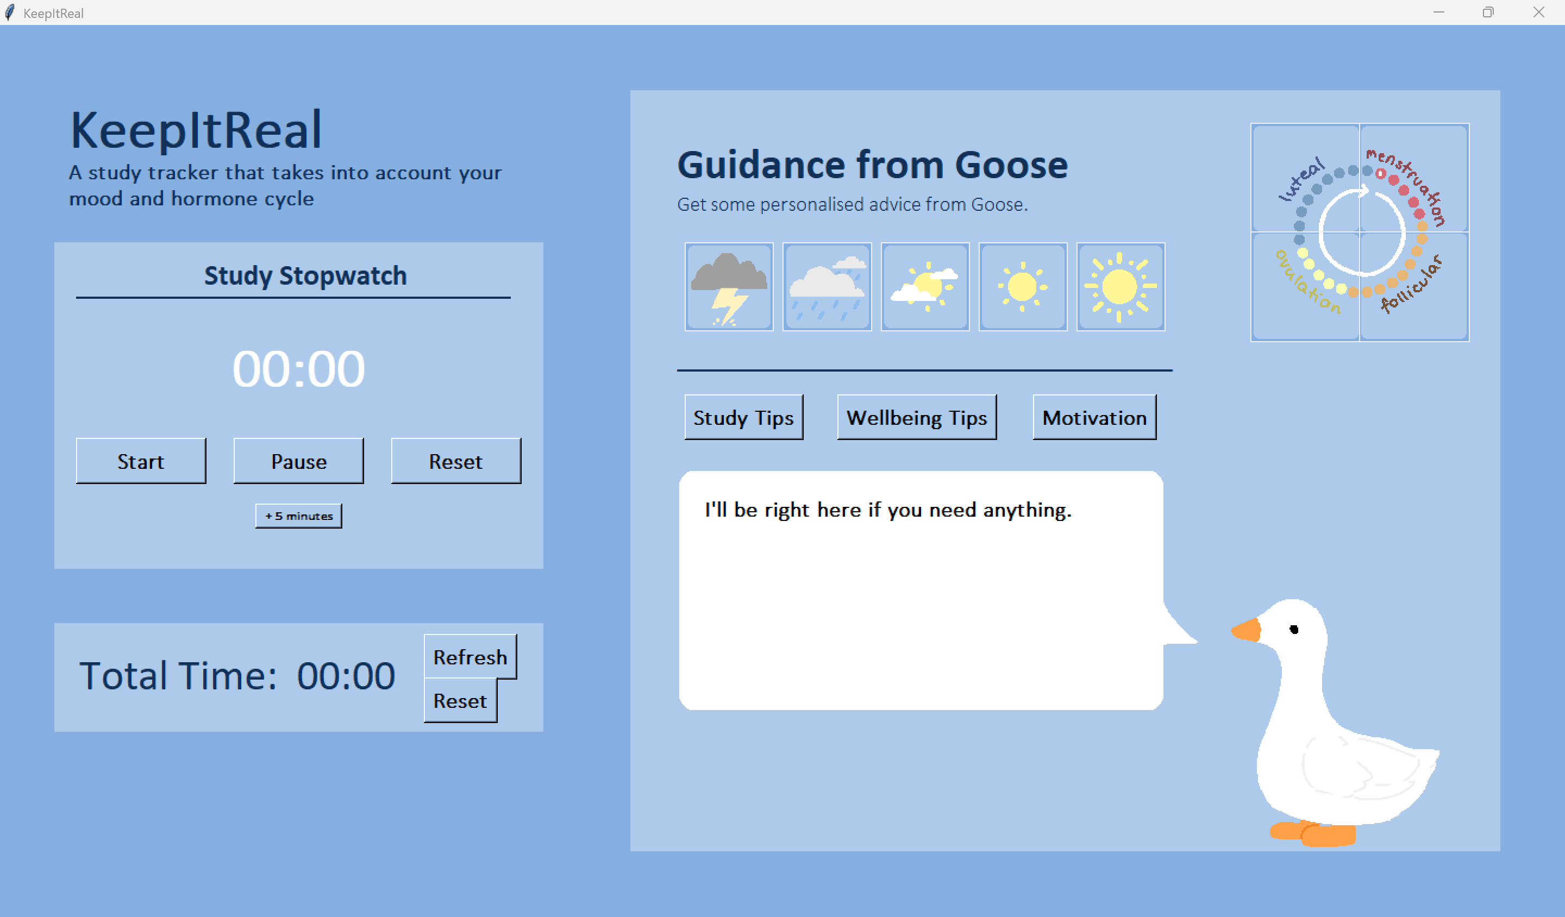Viewport: 1565px width, 917px height.
Task: Reset the study stopwatch timer
Action: pyautogui.click(x=456, y=461)
